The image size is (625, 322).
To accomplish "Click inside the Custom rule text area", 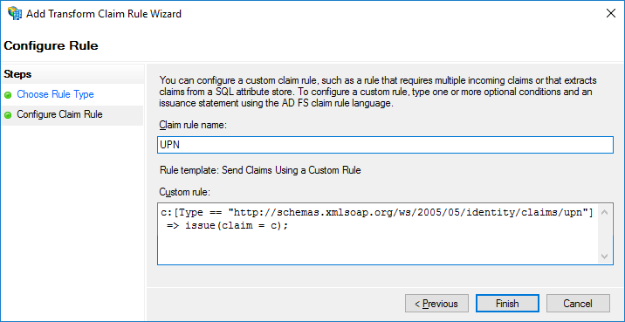I will pyautogui.click(x=378, y=234).
